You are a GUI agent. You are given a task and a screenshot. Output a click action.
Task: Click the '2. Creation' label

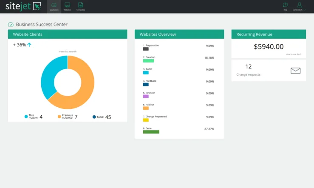click(149, 57)
